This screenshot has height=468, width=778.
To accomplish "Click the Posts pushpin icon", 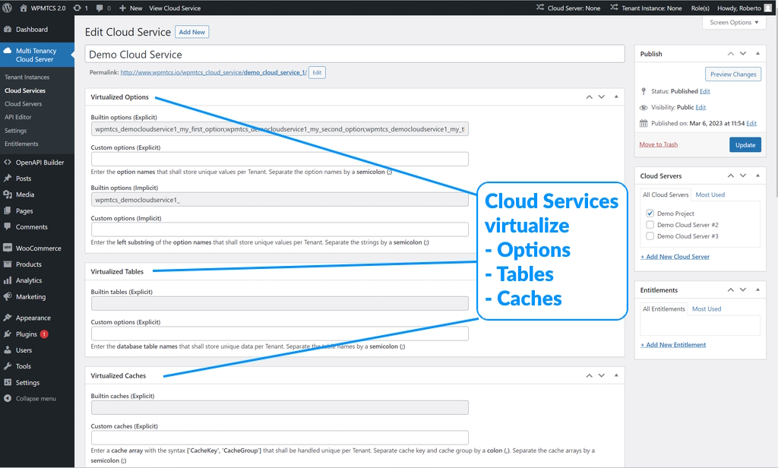I will click(x=8, y=179).
